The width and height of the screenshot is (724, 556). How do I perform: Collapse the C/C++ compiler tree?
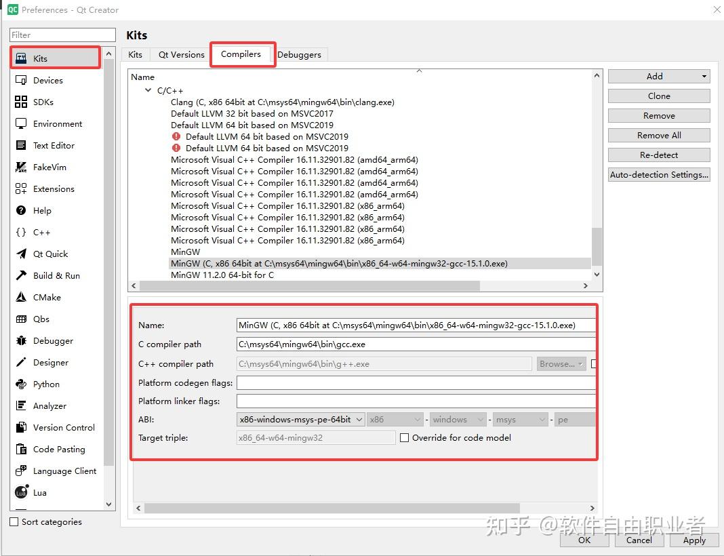[x=148, y=89]
